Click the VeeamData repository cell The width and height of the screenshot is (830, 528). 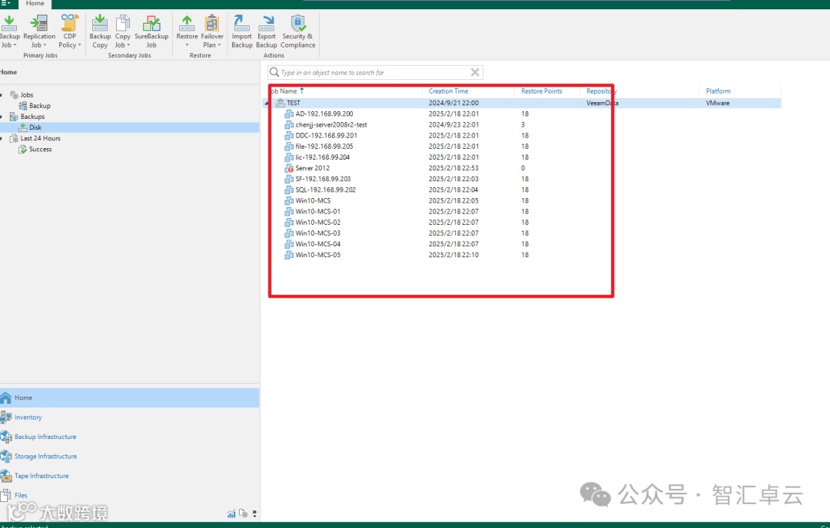(x=603, y=103)
